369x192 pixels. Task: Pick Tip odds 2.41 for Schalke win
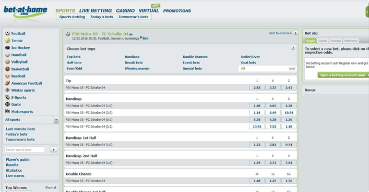[x=289, y=87]
